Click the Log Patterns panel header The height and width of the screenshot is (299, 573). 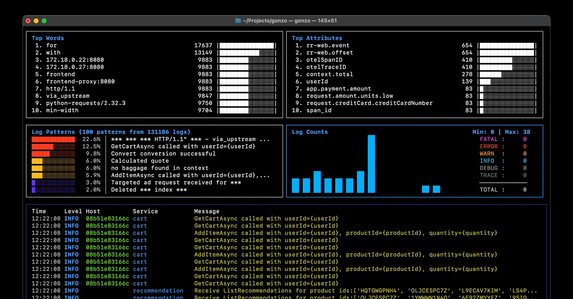click(53, 132)
